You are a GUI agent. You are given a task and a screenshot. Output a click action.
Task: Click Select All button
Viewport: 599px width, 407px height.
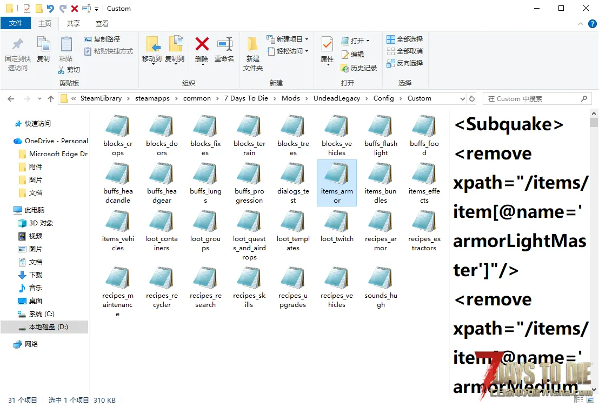(x=404, y=39)
